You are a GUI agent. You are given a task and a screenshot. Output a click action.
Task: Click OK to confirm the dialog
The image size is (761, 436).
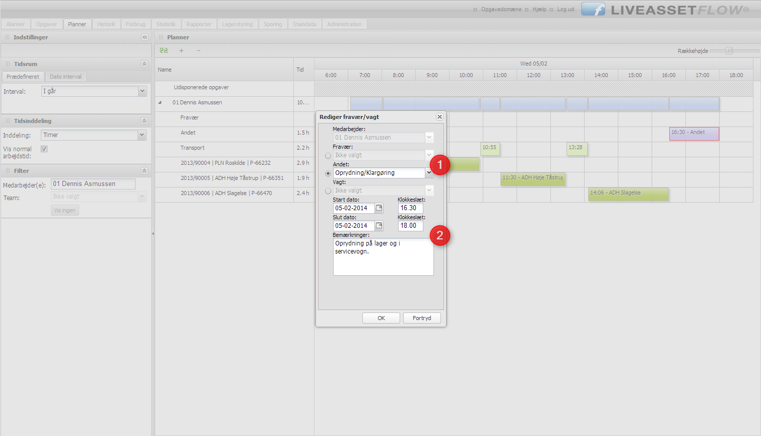pyautogui.click(x=381, y=318)
